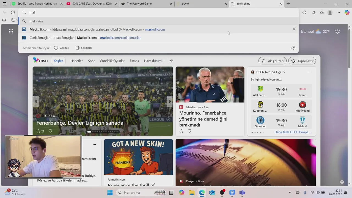Open File Explorer from the taskbar
The width and height of the screenshot is (352, 198).
(192, 193)
